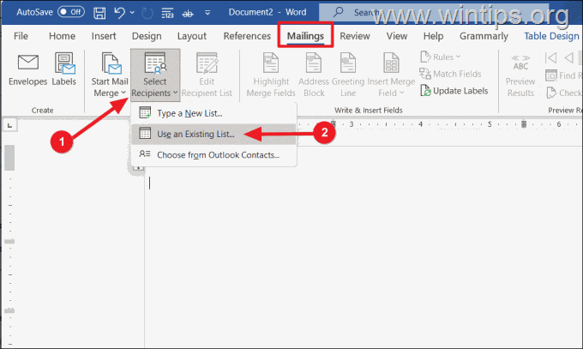Viewport: 583px width, 349px height.
Task: Switch to the References tab
Action: (247, 36)
